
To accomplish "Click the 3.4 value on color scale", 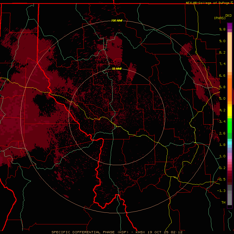I will tap(222, 122).
